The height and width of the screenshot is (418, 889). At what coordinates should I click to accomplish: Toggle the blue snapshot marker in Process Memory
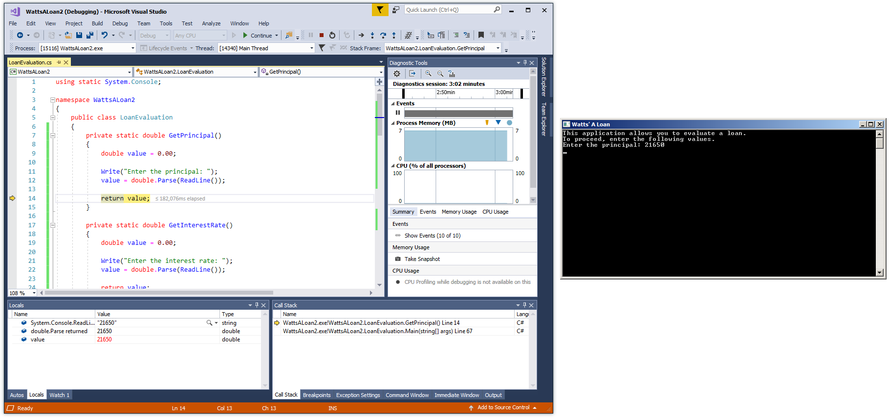point(498,123)
